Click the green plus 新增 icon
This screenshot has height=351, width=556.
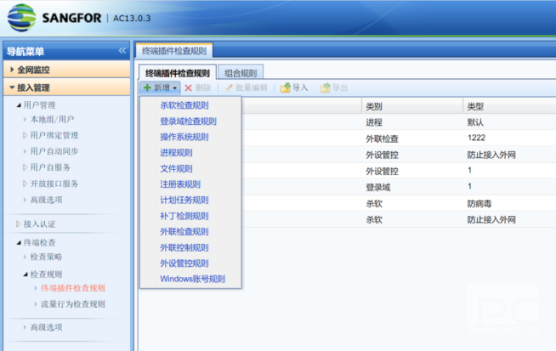(147, 88)
